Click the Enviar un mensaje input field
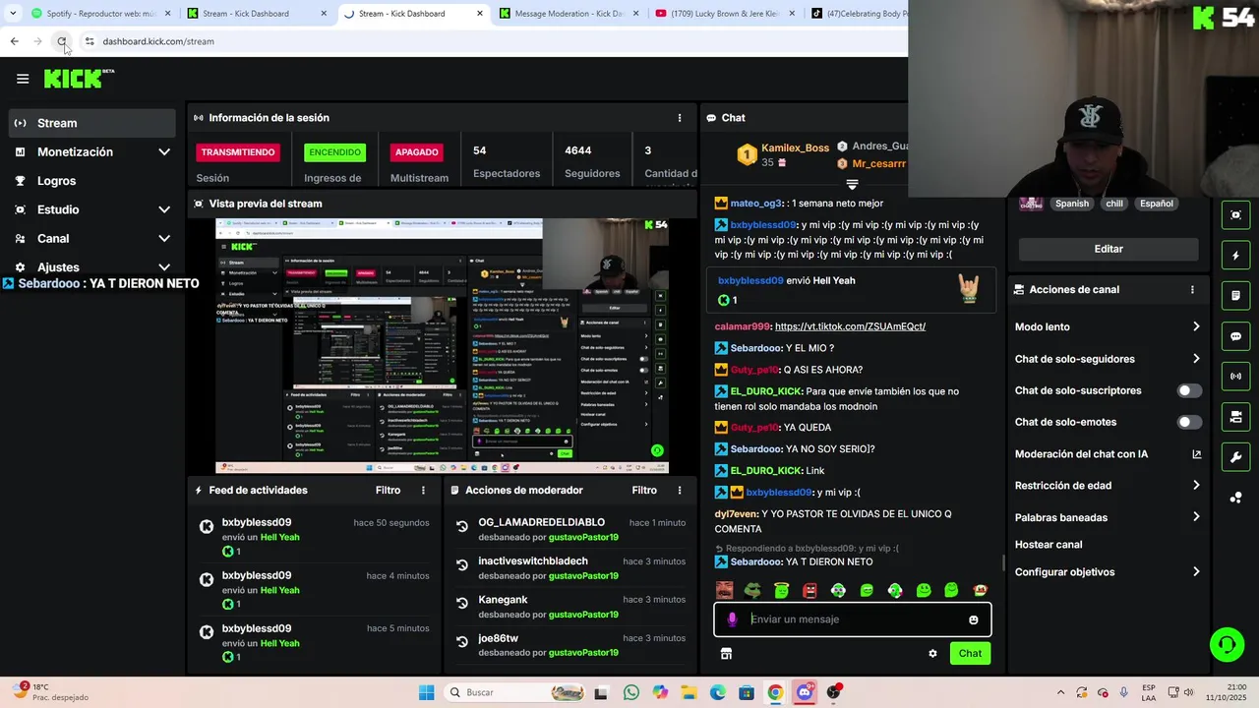This screenshot has height=708, width=1259. (x=852, y=619)
